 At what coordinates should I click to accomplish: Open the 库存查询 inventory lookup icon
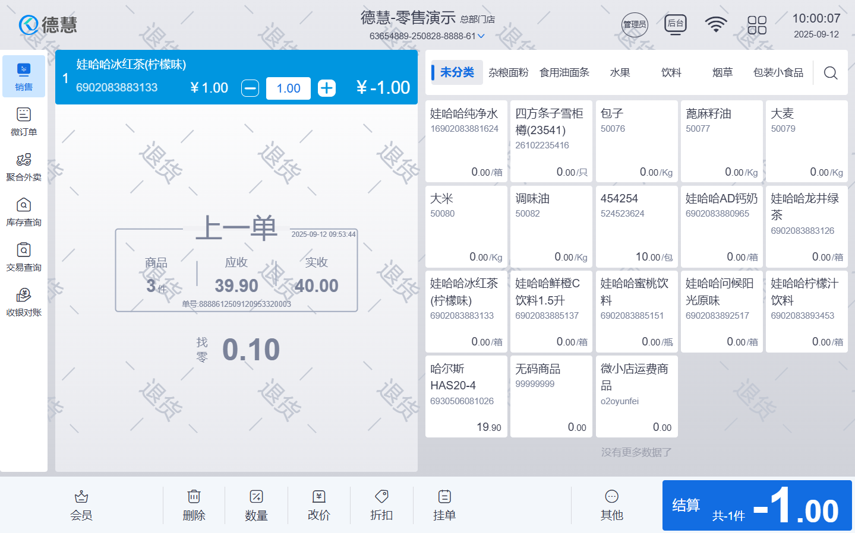coord(24,212)
